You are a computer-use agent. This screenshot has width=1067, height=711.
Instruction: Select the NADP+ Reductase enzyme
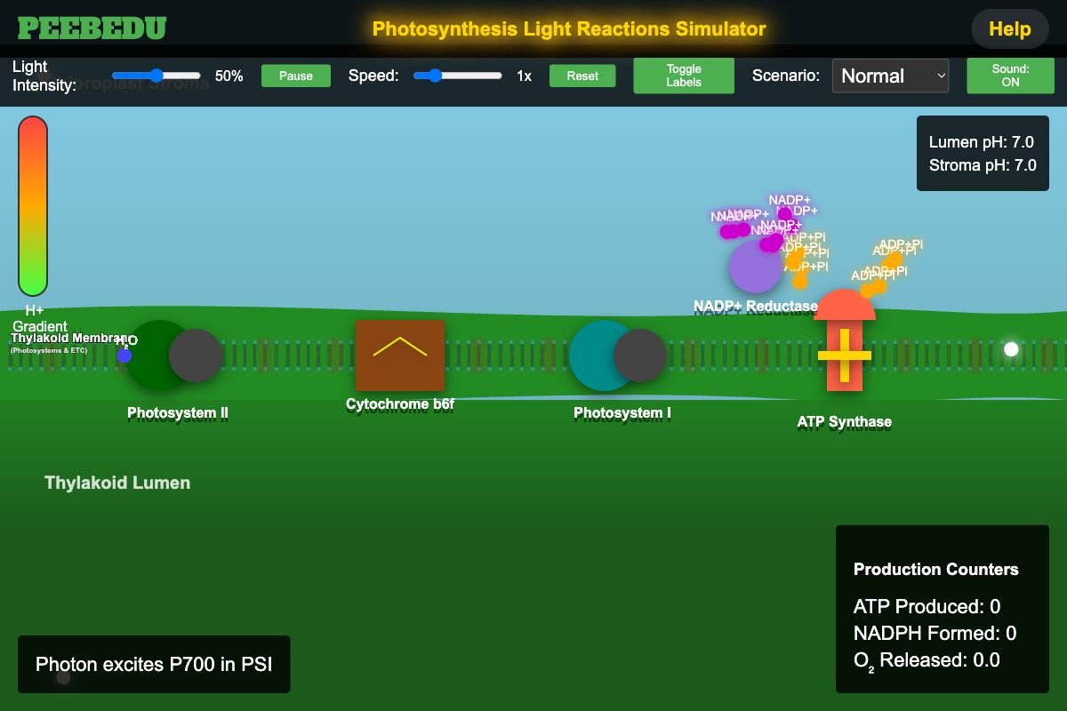[x=754, y=267]
